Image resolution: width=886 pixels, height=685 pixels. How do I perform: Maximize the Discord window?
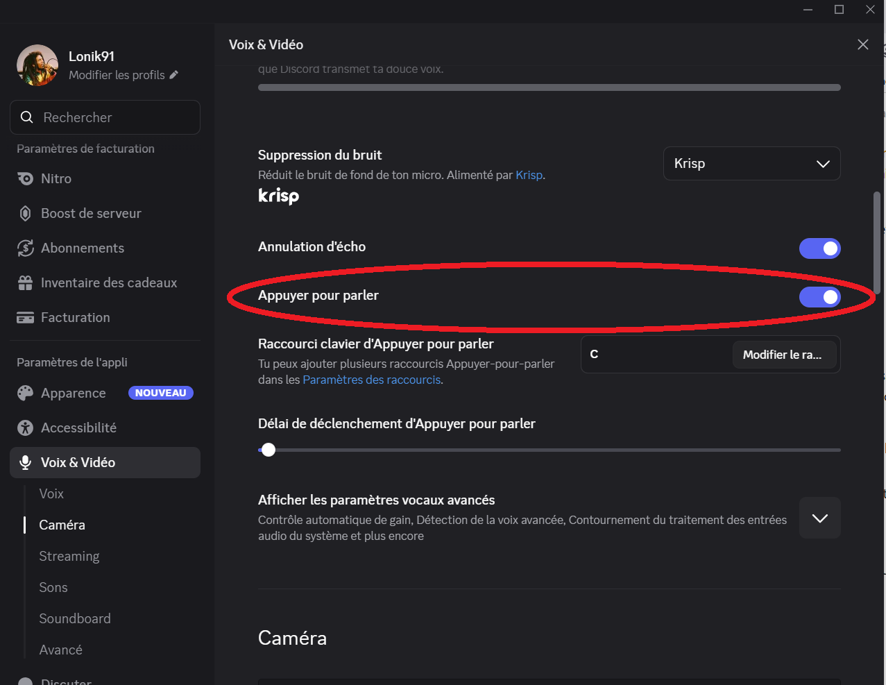point(839,9)
